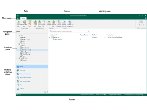Screen dimensions: 147x110
Task: Sort by the Restore Points column header
Action: point(84,35)
